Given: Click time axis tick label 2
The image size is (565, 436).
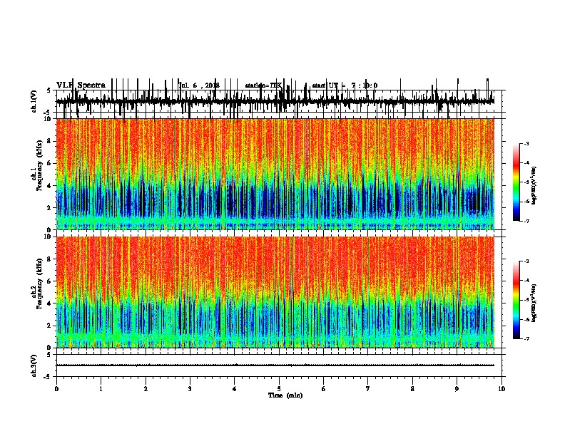Looking at the screenshot, I should 146,389.
